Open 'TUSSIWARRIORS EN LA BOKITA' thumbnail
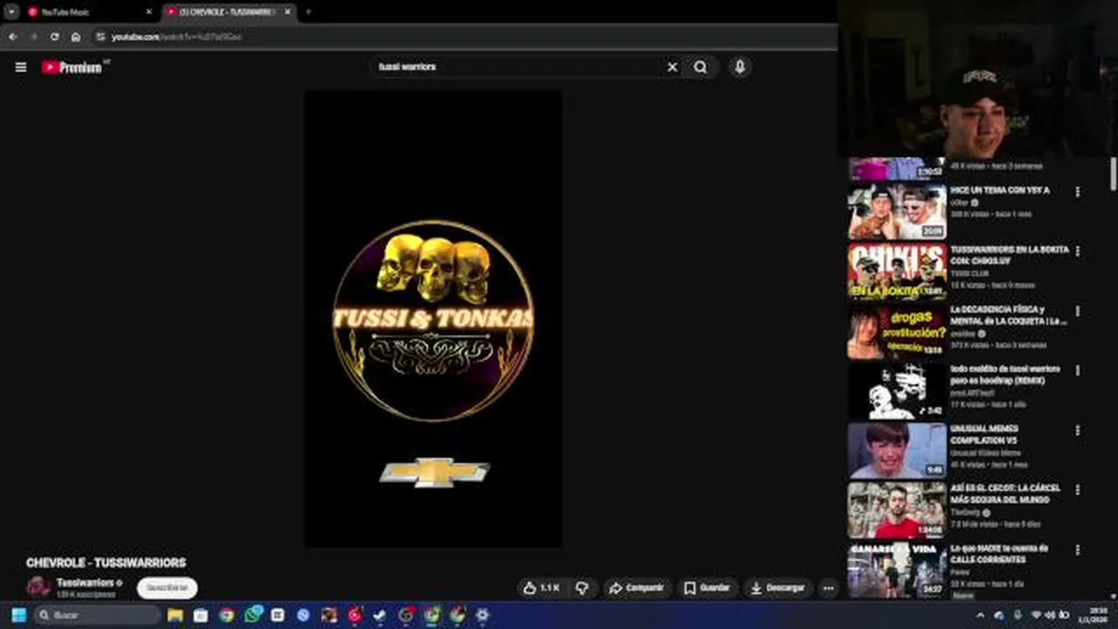Viewport: 1118px width, 629px height. (x=897, y=272)
